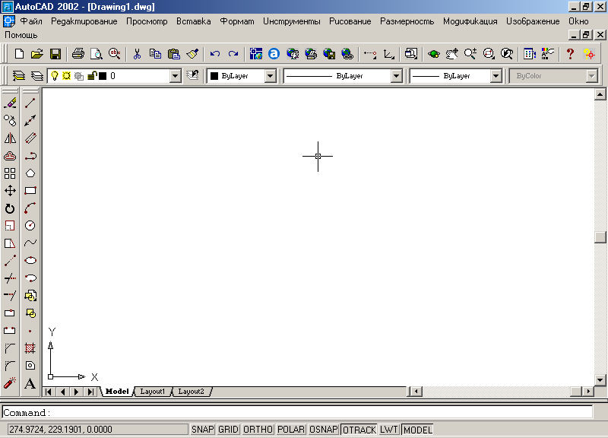This screenshot has height=438, width=608.
Task: Toggle GRID display in status bar
Action: click(228, 430)
